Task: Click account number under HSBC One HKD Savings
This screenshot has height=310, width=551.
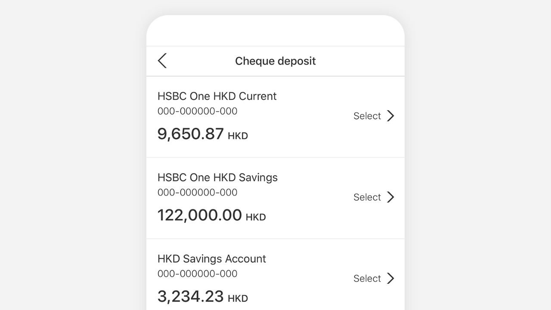Action: click(198, 192)
